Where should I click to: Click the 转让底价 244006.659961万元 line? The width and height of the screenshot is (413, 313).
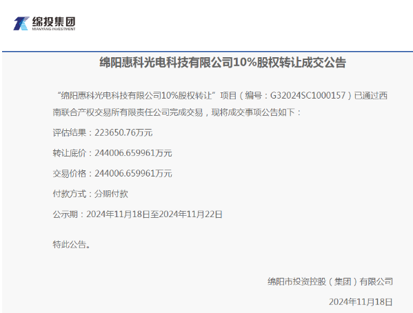(112, 153)
